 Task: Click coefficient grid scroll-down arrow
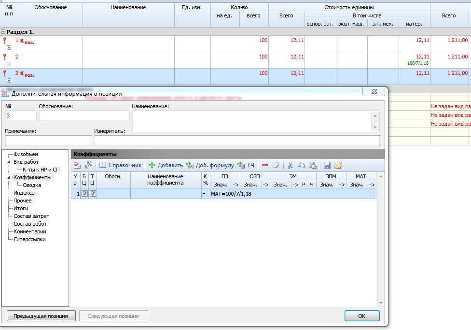tap(381, 303)
